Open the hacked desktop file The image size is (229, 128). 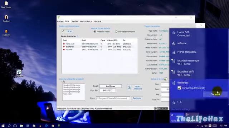pos(6,18)
